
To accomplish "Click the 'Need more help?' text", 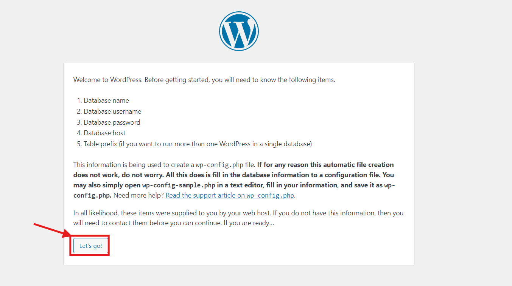I will [x=139, y=195].
